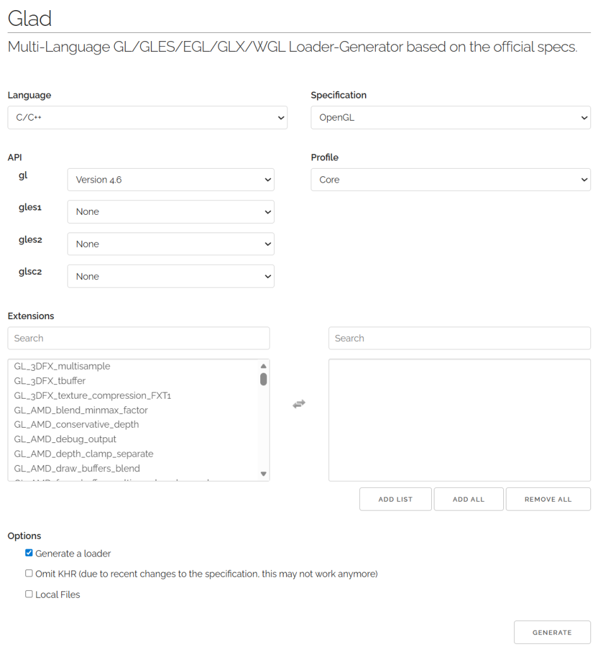Select GL_AMD_debug_output extension
This screenshot has width=598, height=647.
[65, 439]
